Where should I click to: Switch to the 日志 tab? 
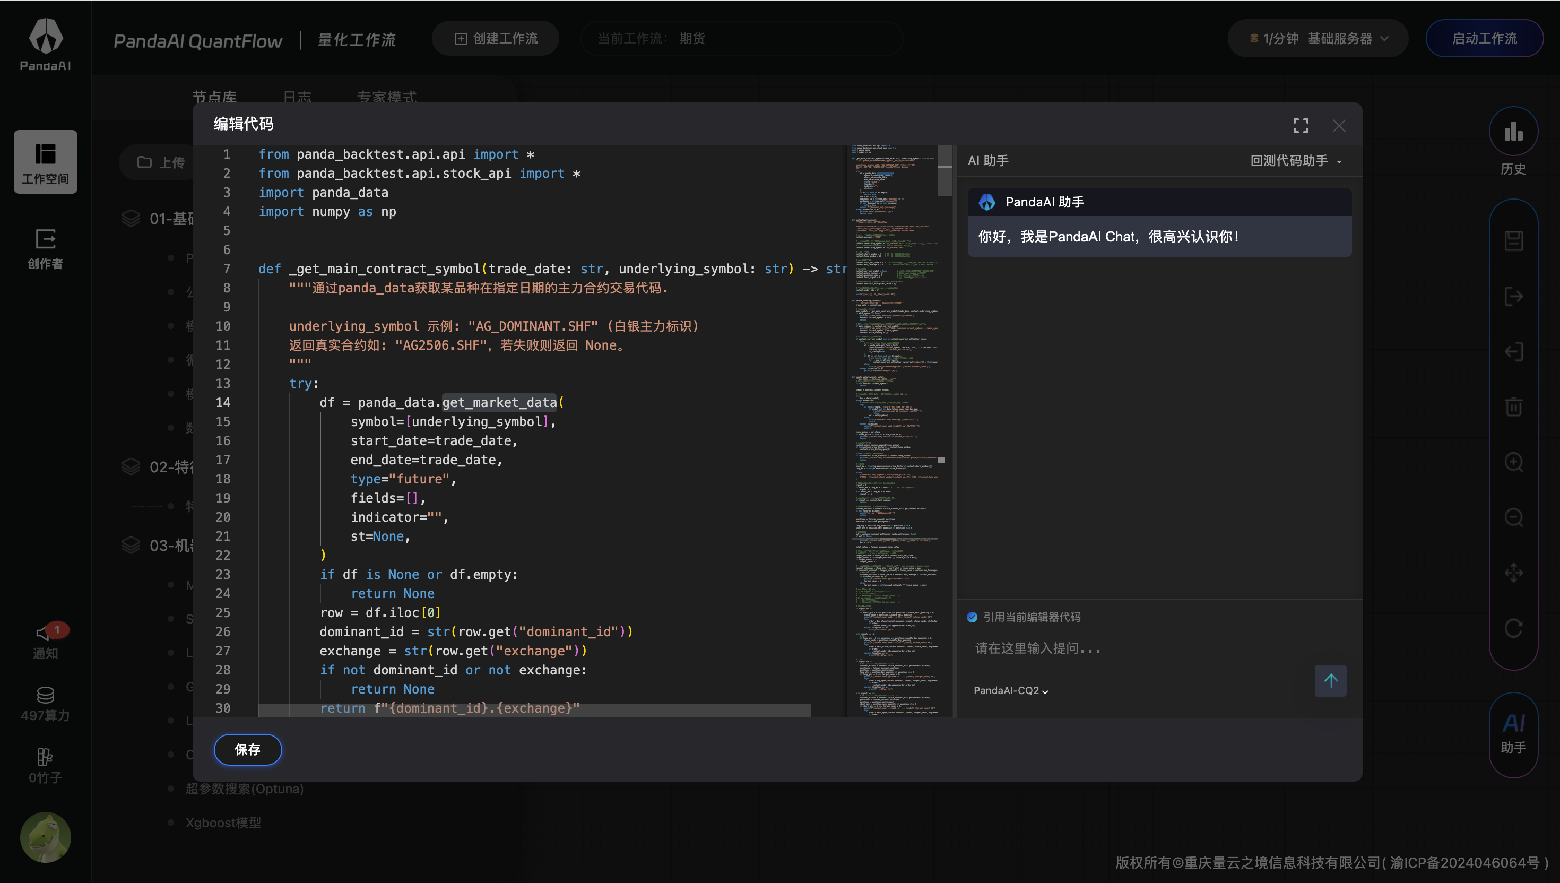coord(297,97)
